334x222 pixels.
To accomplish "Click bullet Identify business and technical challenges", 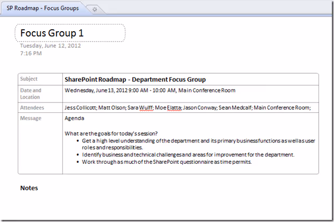I will click(188, 155).
